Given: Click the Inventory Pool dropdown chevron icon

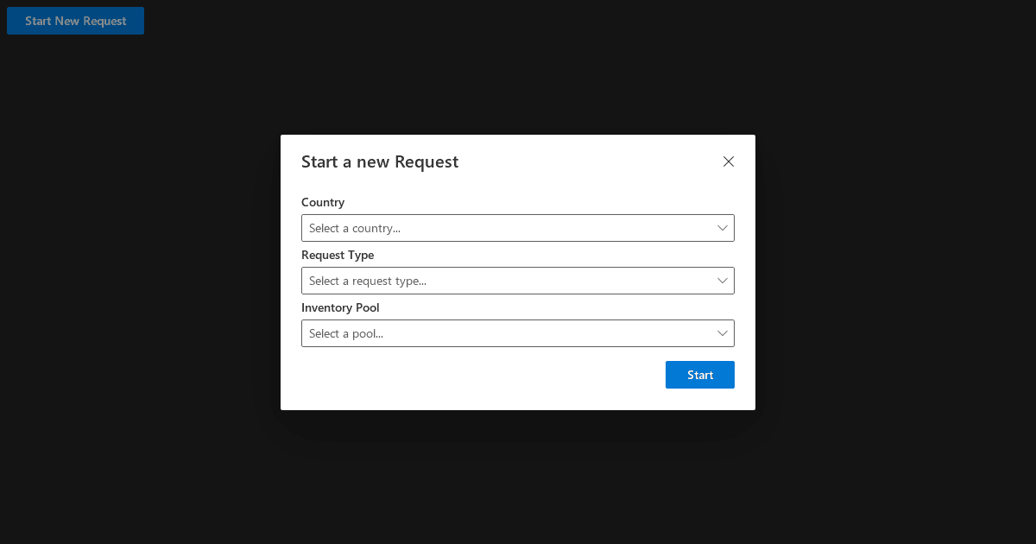Looking at the screenshot, I should click(723, 333).
